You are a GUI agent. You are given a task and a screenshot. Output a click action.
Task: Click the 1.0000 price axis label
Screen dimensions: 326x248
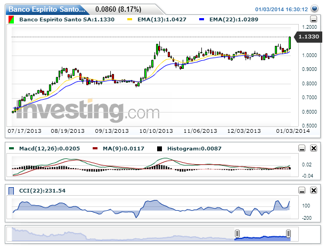[309, 55]
